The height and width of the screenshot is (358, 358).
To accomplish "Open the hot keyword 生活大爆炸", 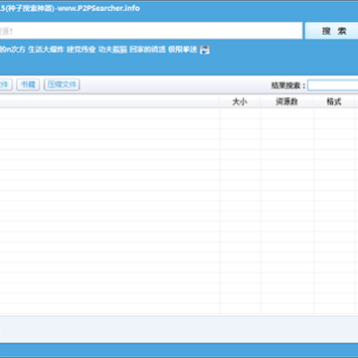I will tap(46, 50).
